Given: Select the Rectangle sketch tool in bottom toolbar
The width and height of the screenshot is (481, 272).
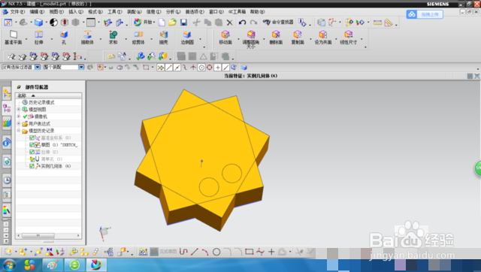Looking at the screenshot, I should [249, 252].
